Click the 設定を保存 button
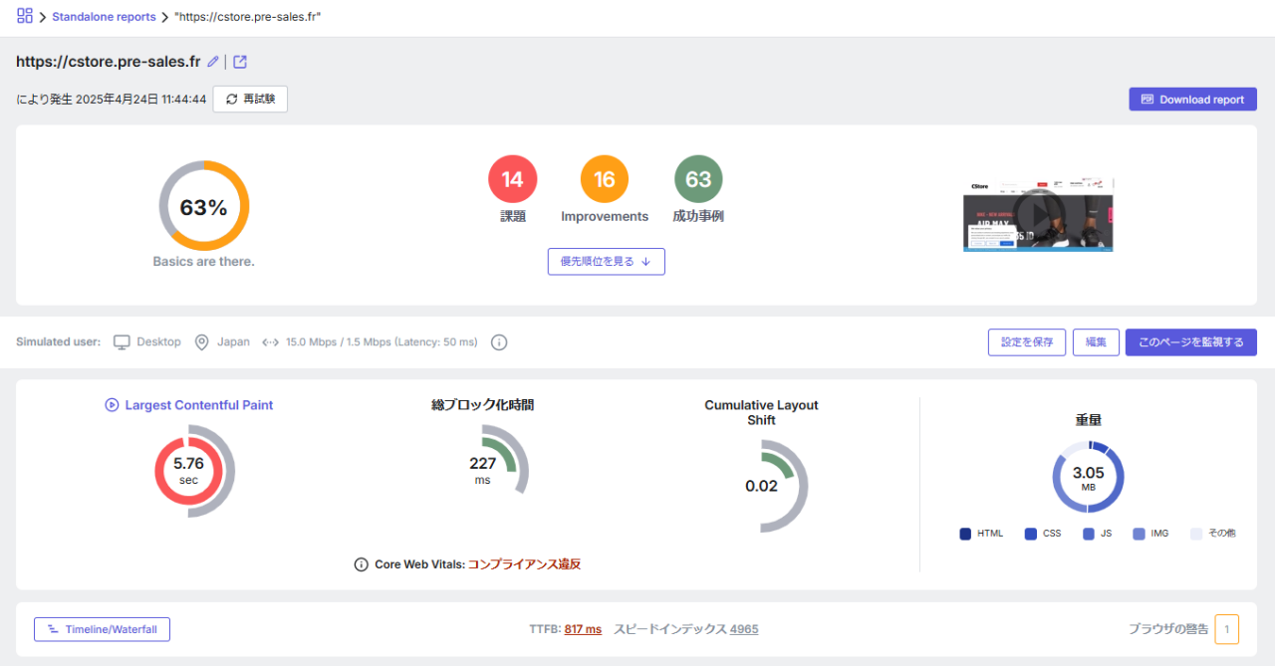The image size is (1275, 666). [1026, 342]
